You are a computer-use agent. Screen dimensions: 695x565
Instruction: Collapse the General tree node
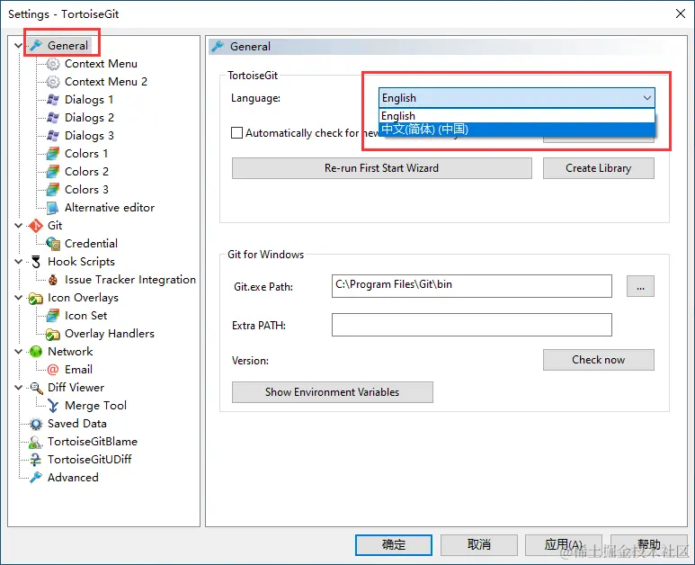click(18, 45)
